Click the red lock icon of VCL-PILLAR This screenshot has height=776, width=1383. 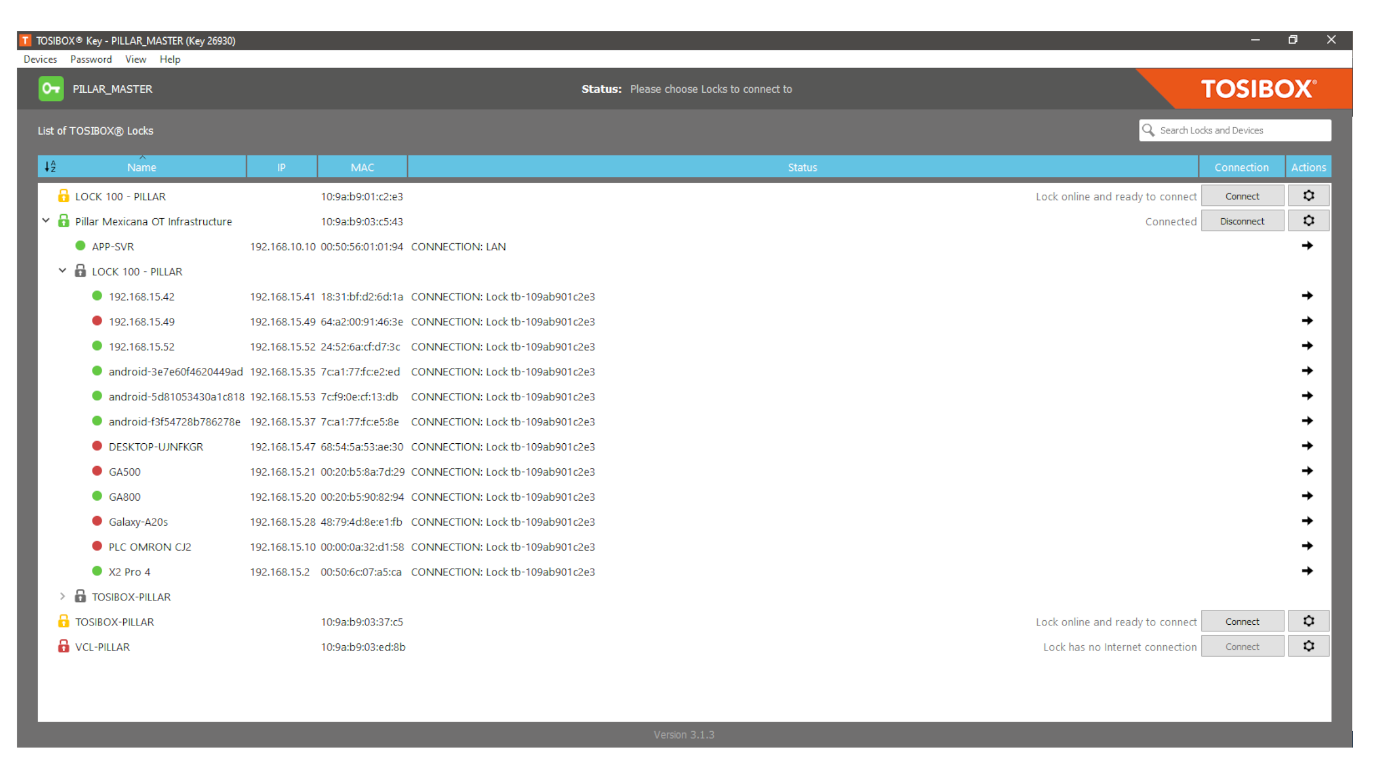point(63,646)
